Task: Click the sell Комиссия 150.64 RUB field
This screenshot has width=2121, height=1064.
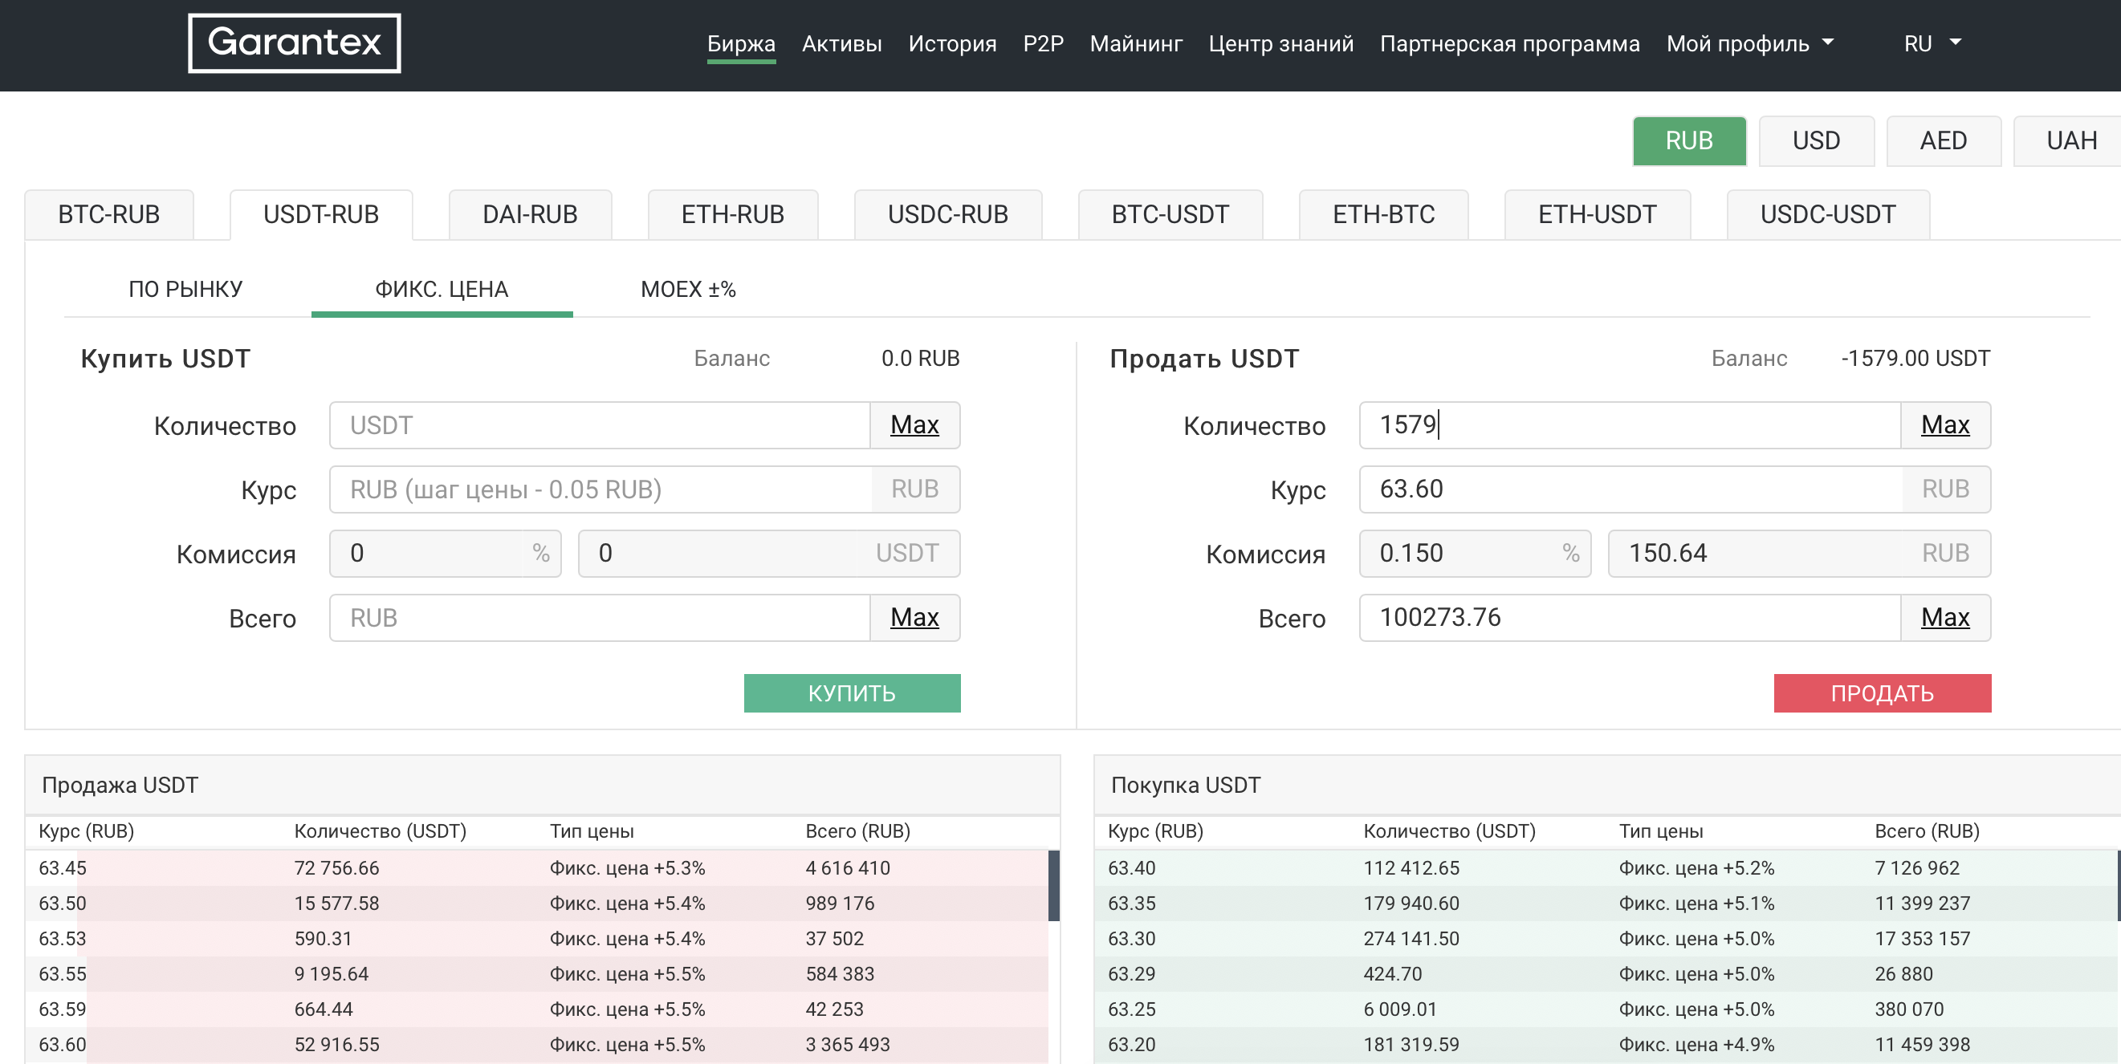Action: pos(1799,554)
